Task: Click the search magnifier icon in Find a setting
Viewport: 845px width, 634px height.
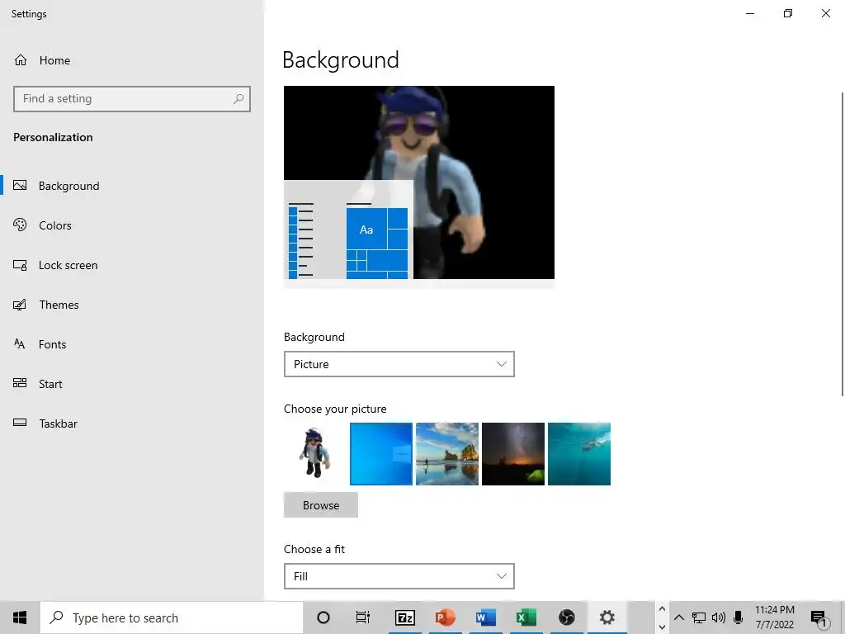Action: pos(238,99)
